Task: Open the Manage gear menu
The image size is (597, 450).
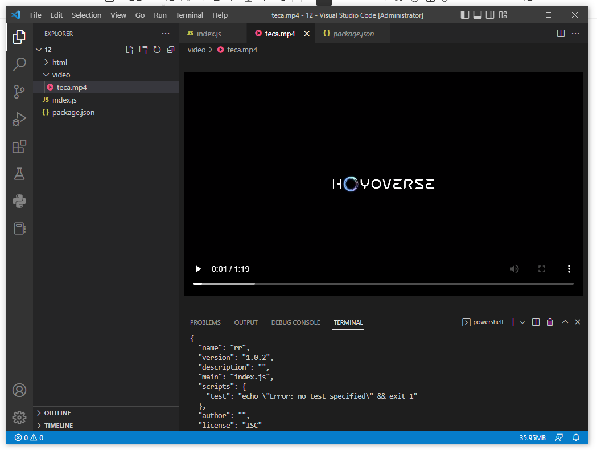Action: point(19,418)
